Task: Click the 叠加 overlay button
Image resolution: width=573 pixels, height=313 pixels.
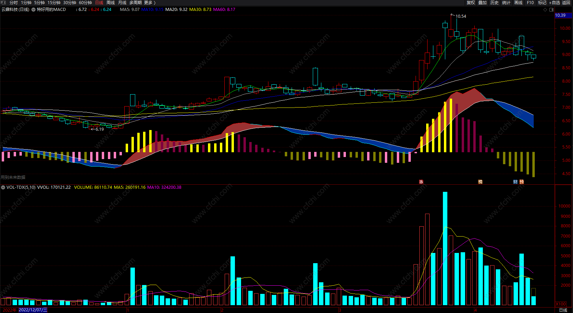Action: click(483, 2)
